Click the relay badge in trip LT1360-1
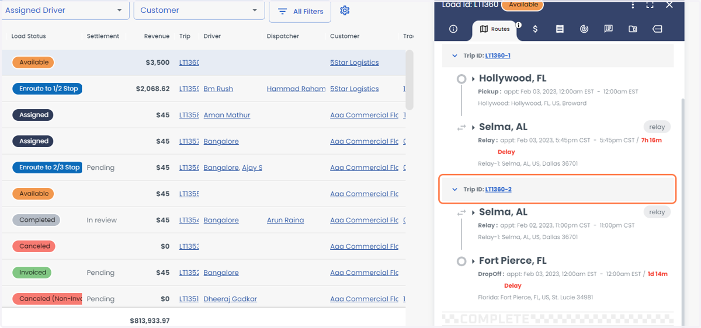 point(657,127)
